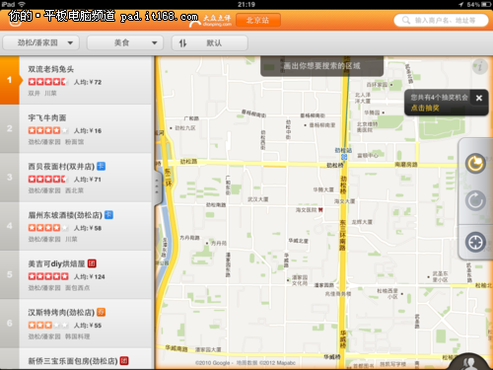Open the 美食 category dropdown

pyautogui.click(x=125, y=42)
